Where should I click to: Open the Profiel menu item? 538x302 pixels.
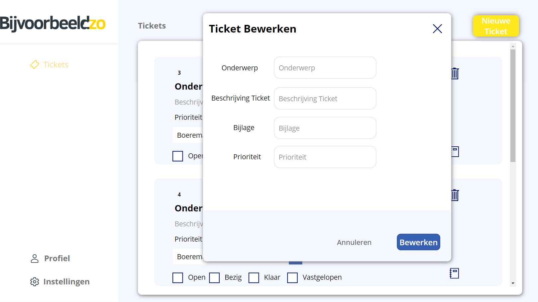pos(50,259)
